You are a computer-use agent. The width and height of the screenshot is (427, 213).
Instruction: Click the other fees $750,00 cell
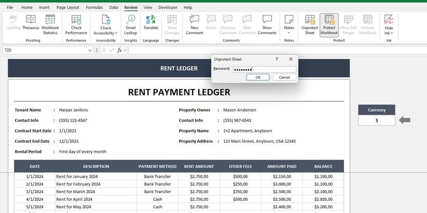point(240,192)
